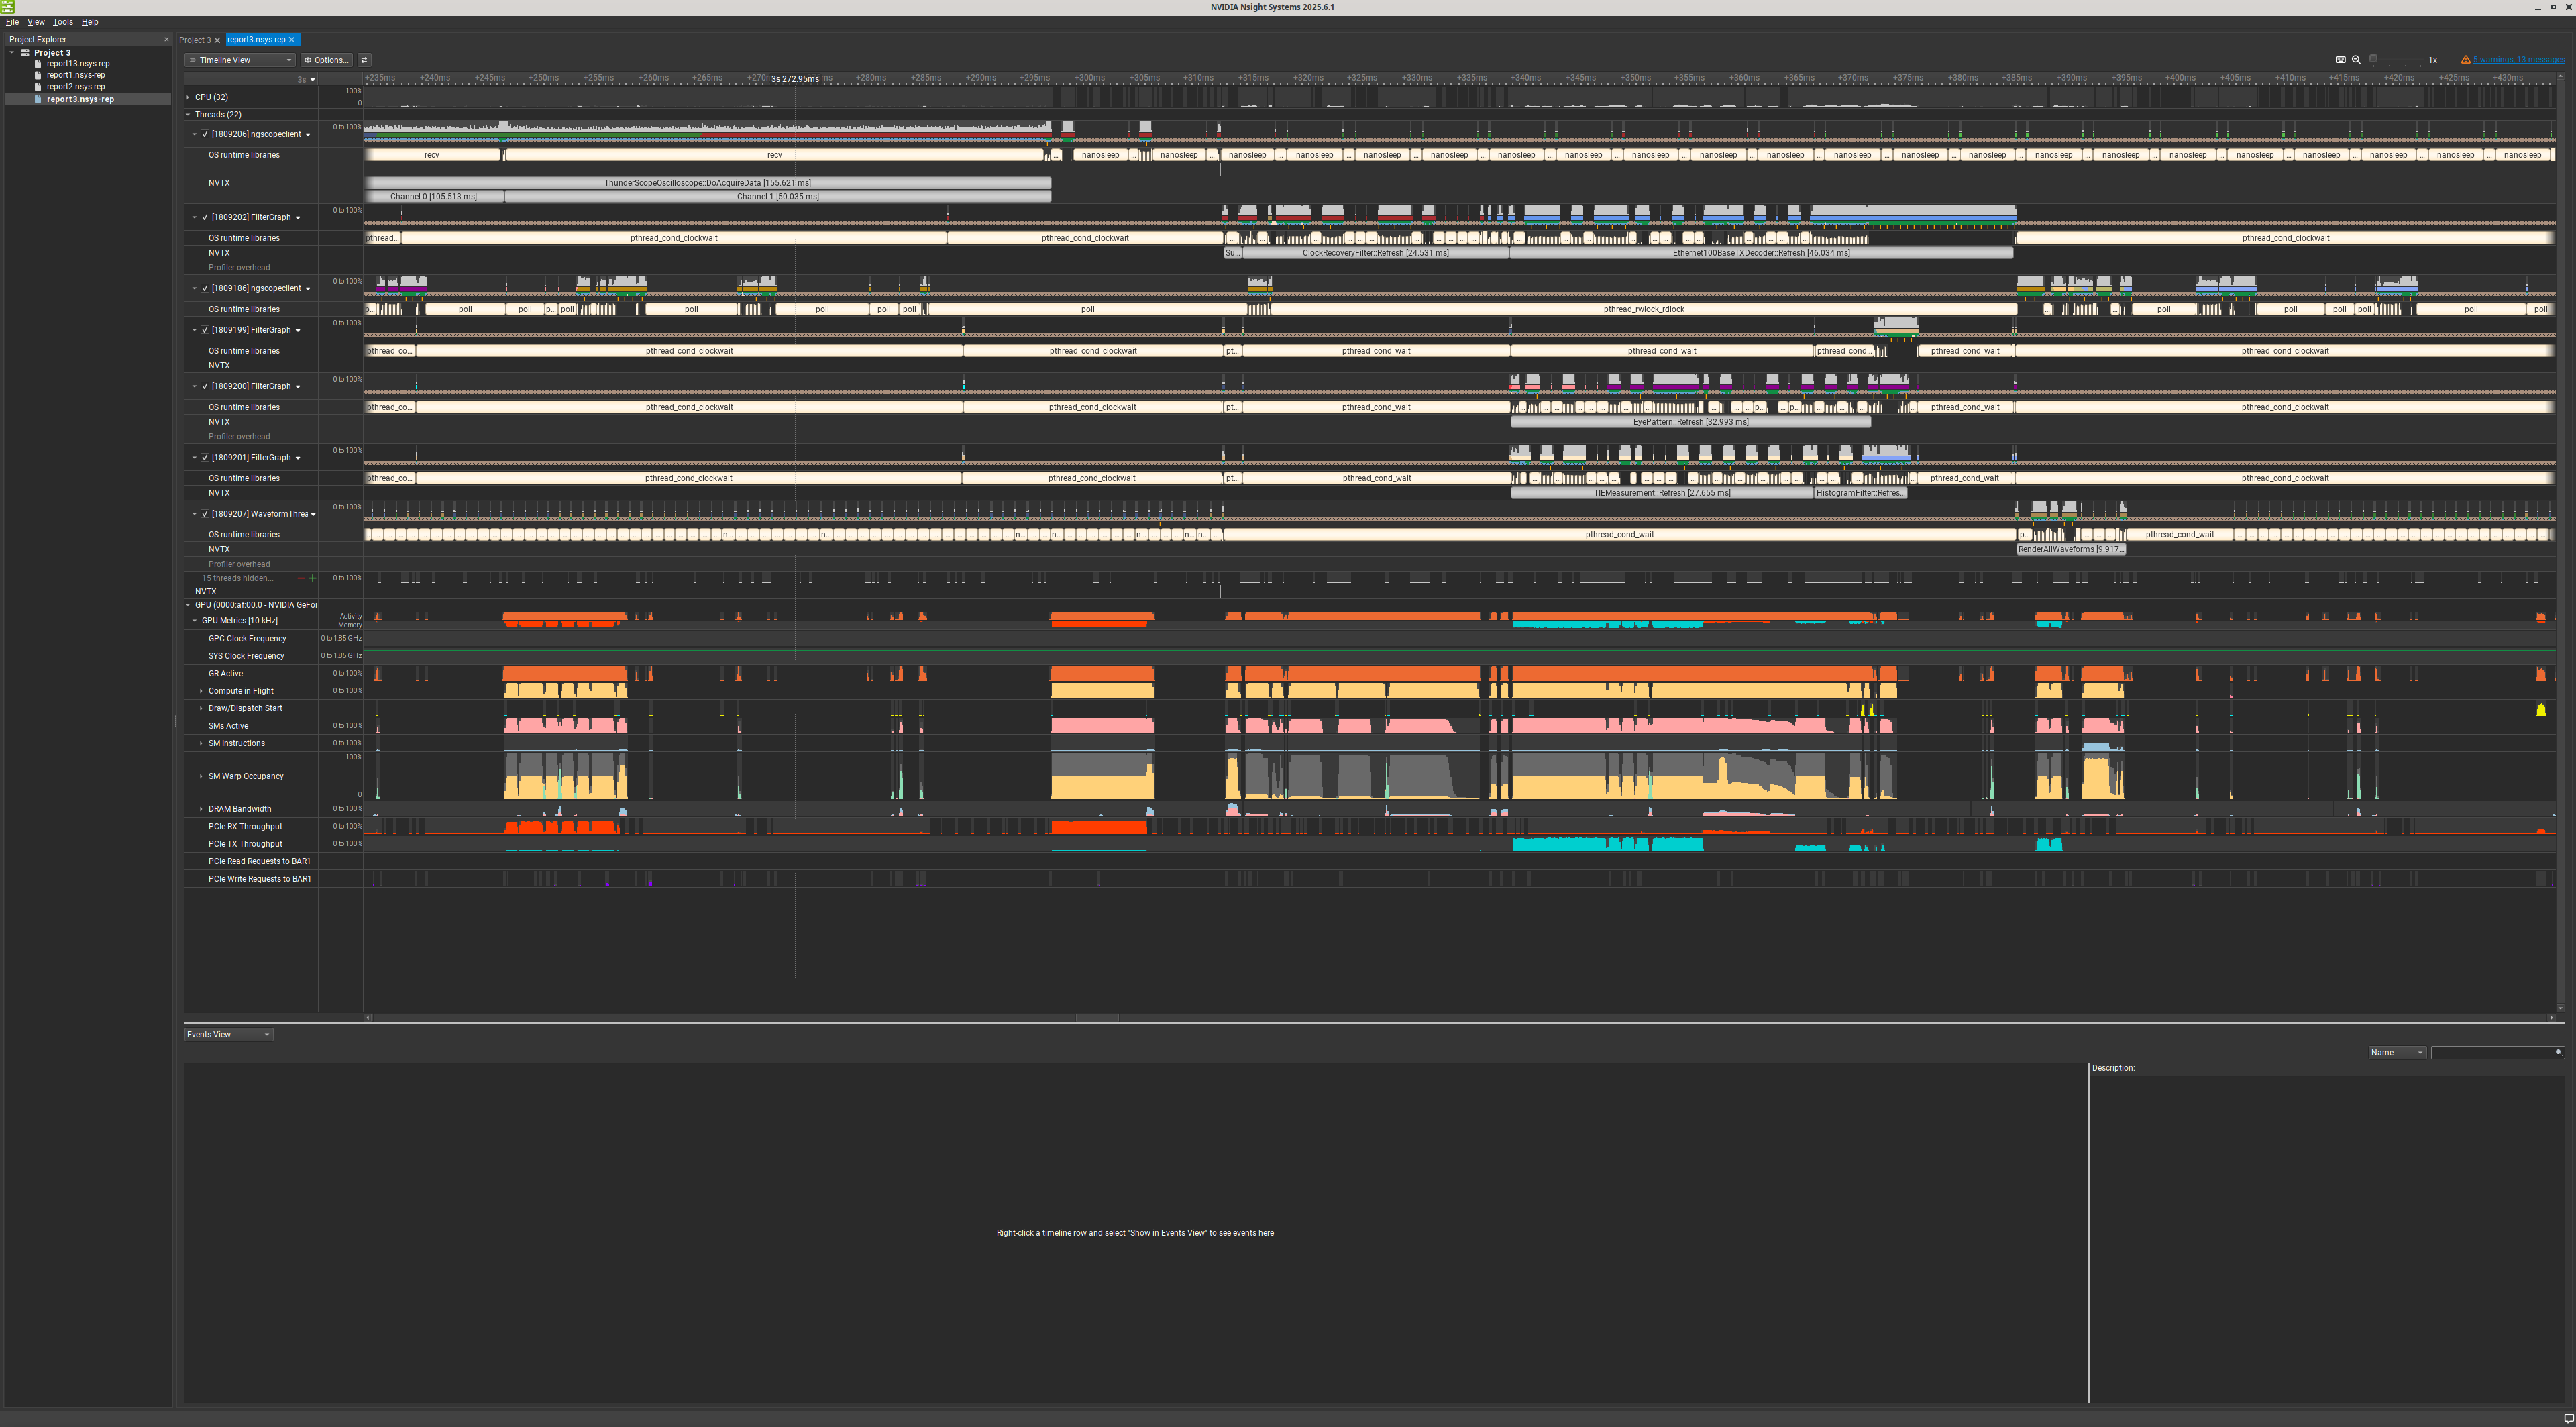Uncheck the [1809202] FilterGraph thread checkbox
The image size is (2576, 1427).
pyautogui.click(x=205, y=217)
